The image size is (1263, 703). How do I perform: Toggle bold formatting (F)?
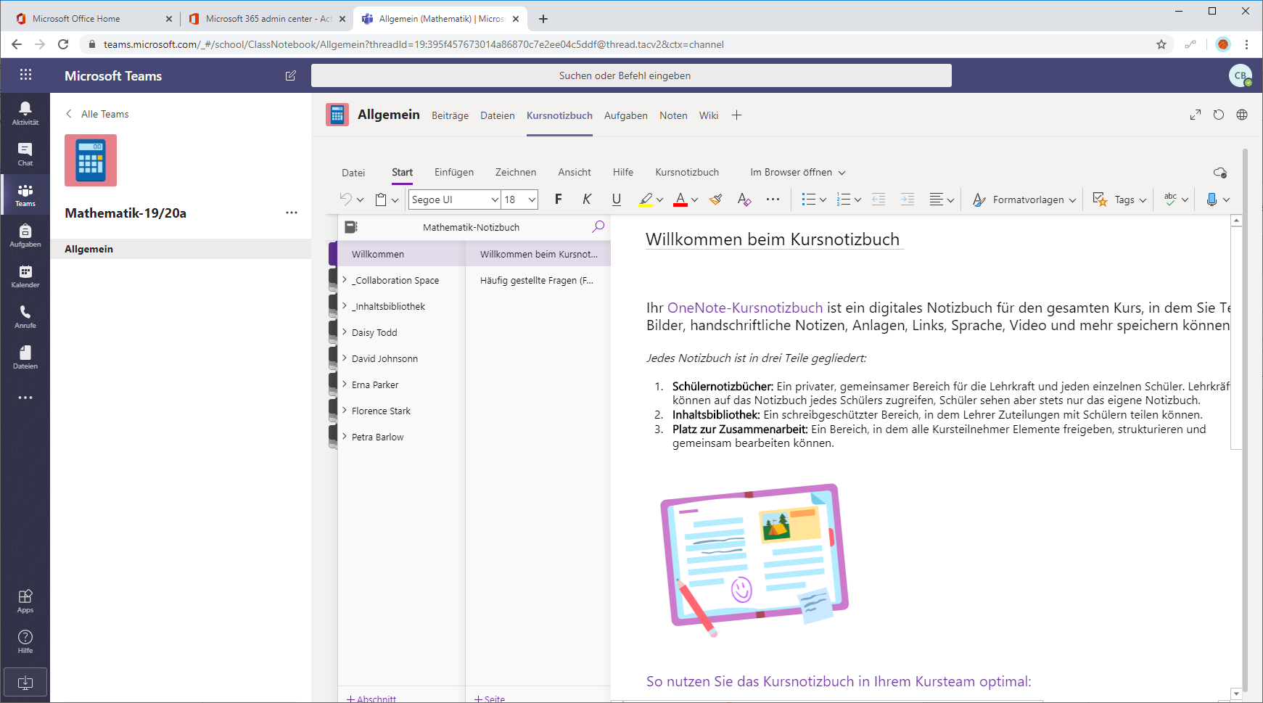coord(559,200)
